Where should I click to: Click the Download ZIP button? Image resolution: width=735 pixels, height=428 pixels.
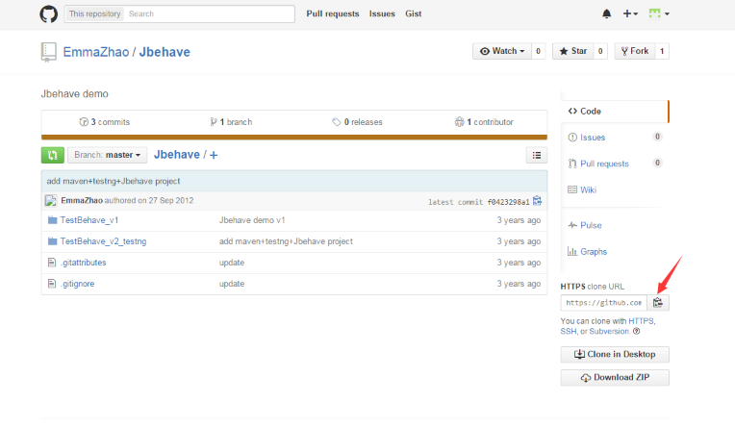(x=615, y=378)
